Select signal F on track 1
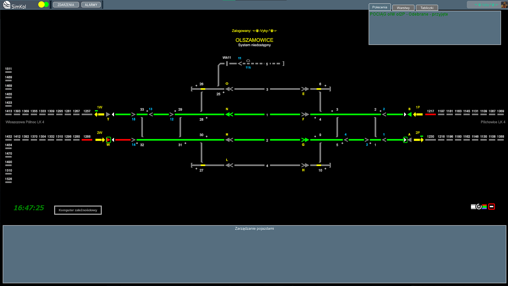This screenshot has height=286, width=508. pos(305,114)
